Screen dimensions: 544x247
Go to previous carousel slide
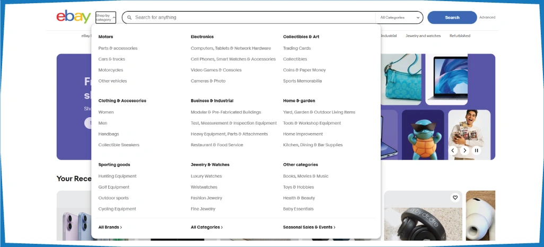(453, 151)
